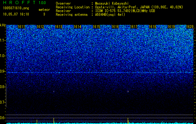Click the 0.6 frequency axis label
196x124 pixels.
coord(2,118)
